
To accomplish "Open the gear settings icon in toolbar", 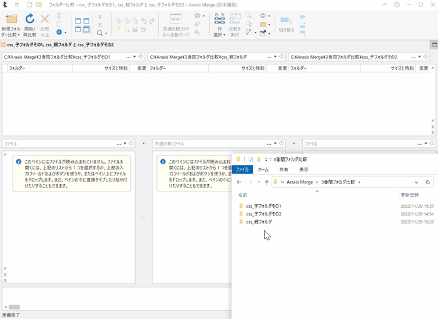I will [59, 32].
